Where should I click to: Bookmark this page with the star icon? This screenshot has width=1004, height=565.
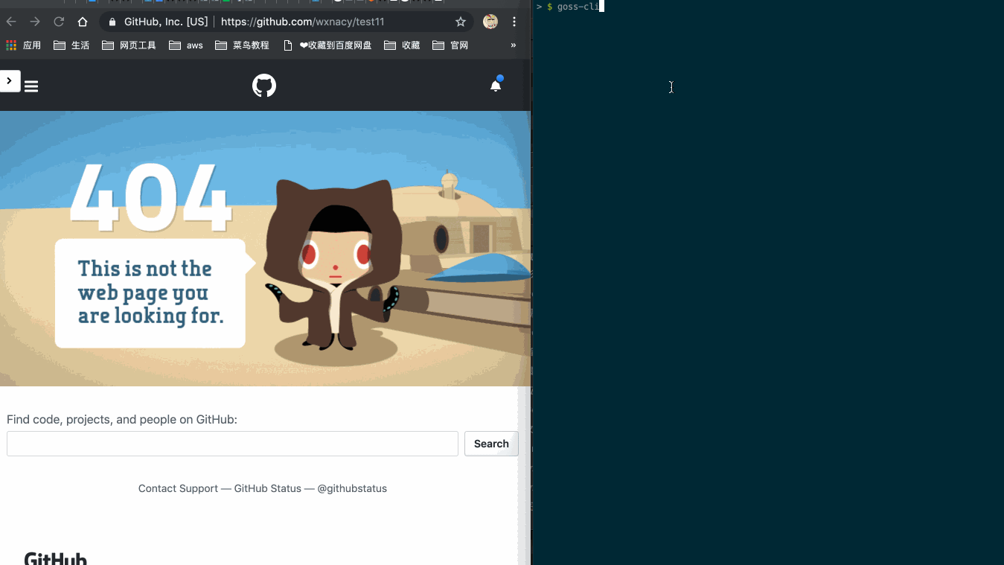coord(461,22)
